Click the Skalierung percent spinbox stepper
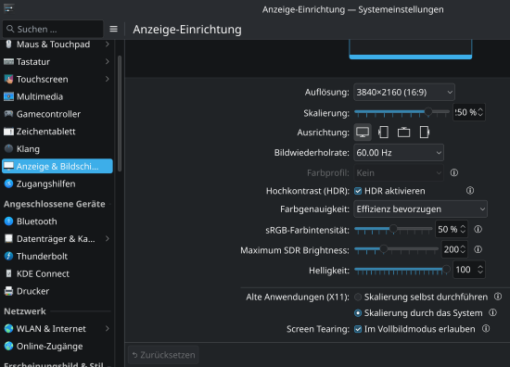 point(480,112)
